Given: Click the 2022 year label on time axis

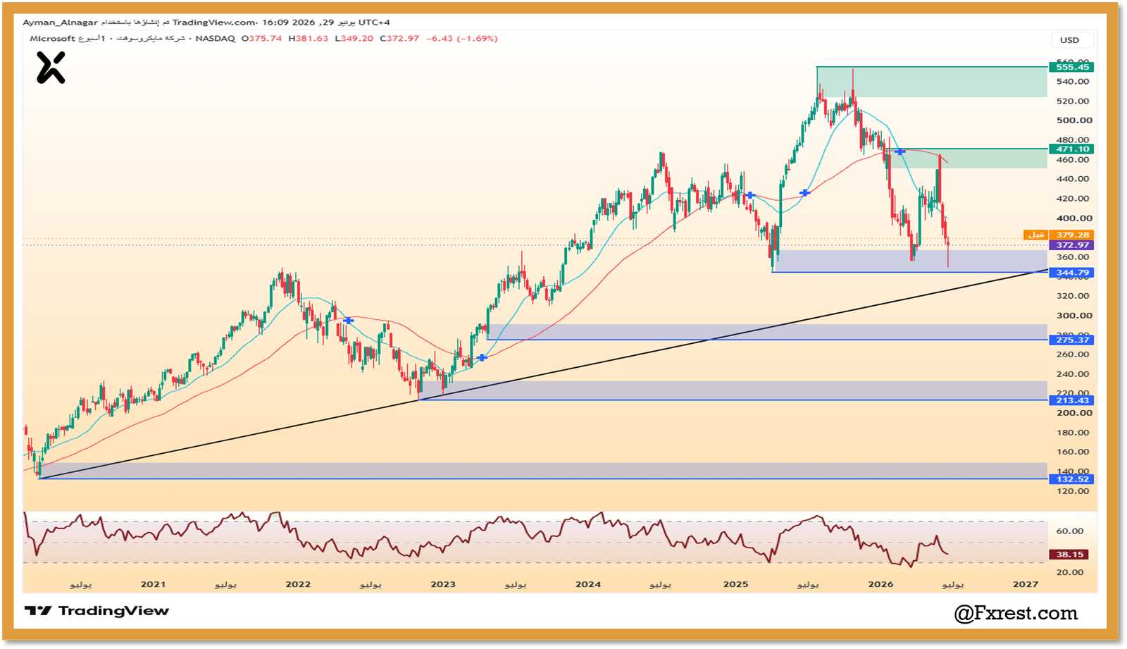Looking at the screenshot, I should pos(298,584).
